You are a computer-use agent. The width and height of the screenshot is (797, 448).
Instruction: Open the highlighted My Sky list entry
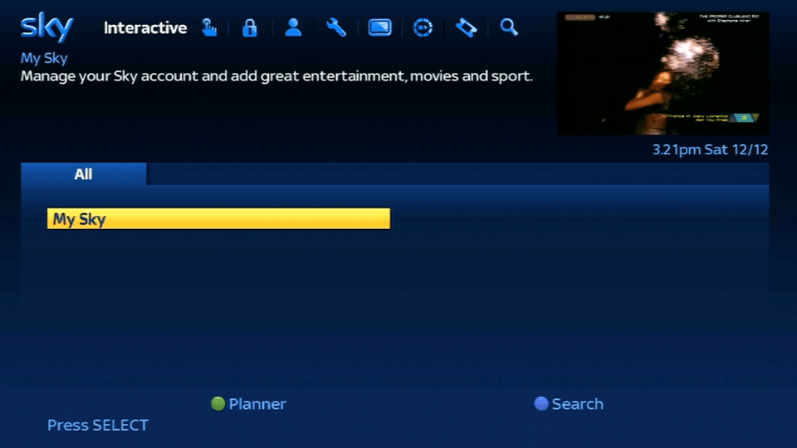[218, 219]
